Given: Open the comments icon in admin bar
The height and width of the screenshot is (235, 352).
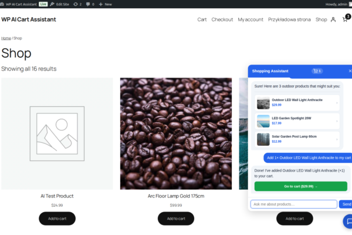Looking at the screenshot, I should 90,4.
